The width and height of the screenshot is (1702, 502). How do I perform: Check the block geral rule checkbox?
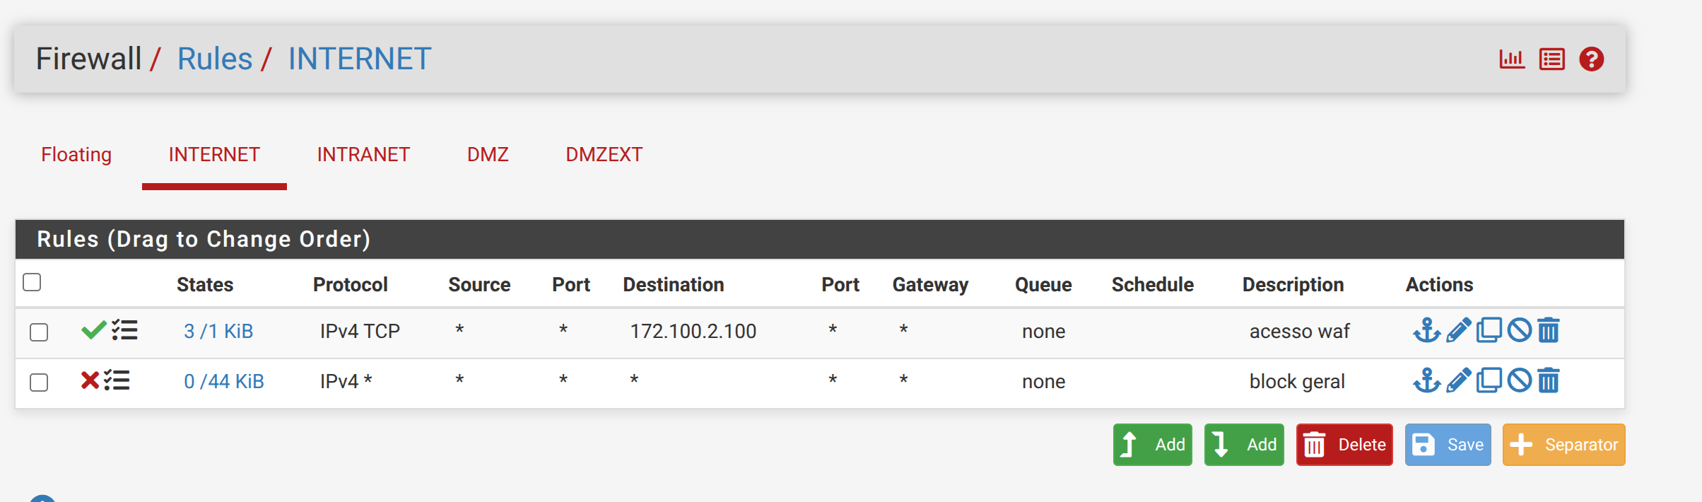[39, 382]
